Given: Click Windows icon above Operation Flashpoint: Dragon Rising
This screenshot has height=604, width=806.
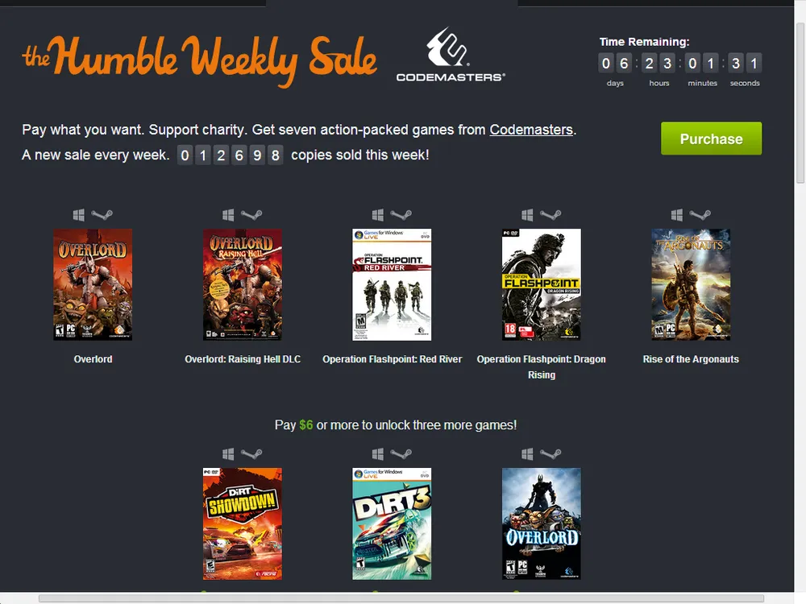Looking at the screenshot, I should pyautogui.click(x=527, y=215).
